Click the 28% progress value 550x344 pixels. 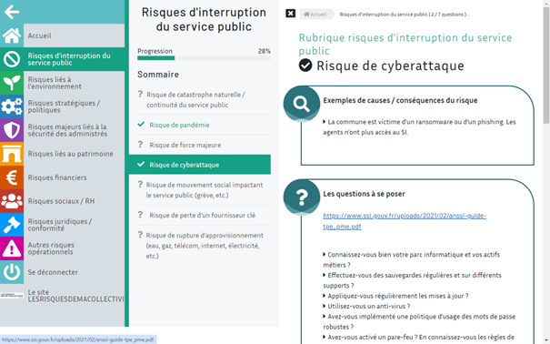click(265, 51)
